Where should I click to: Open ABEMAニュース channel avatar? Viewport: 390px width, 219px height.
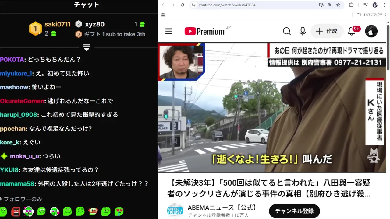[x=175, y=211]
